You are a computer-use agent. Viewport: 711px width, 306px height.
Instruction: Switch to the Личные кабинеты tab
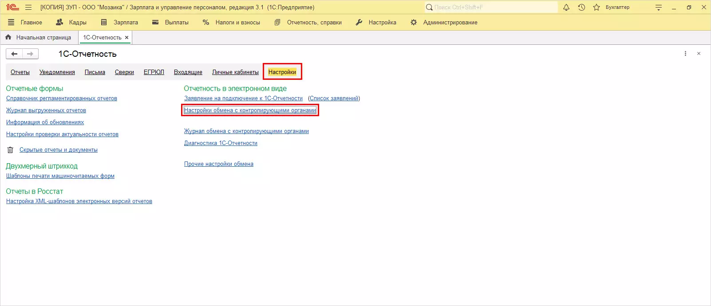[235, 72]
